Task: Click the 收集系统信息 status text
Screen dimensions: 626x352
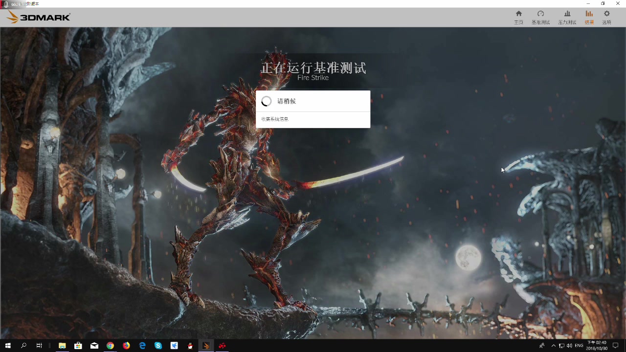Action: coord(275,119)
